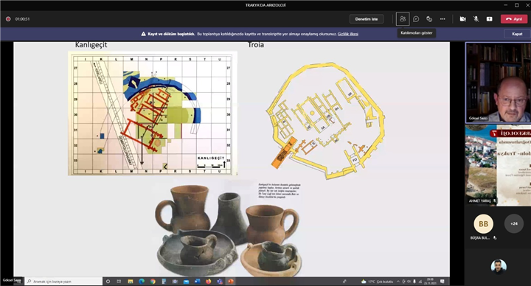The height and width of the screenshot is (286, 531).
Task: Open the Gizlilik ilkesi link
Action: click(348, 34)
